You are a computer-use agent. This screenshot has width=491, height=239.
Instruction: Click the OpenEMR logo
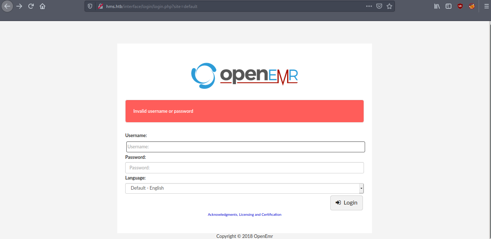coord(245,76)
